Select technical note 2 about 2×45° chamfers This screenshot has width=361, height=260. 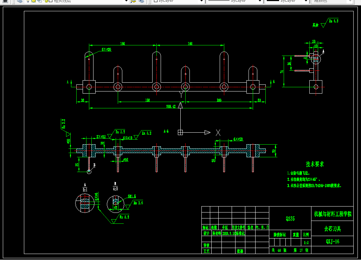coord(304,179)
